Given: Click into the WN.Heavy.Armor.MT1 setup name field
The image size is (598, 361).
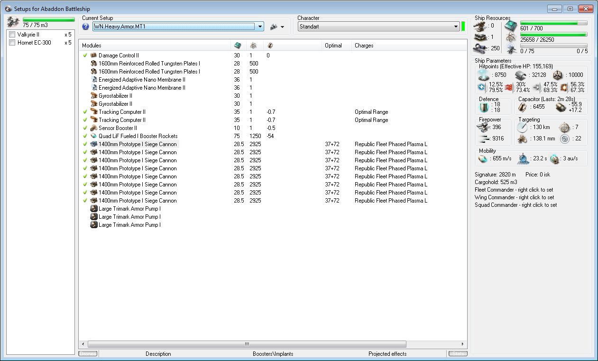Looking at the screenshot, I should 174,27.
